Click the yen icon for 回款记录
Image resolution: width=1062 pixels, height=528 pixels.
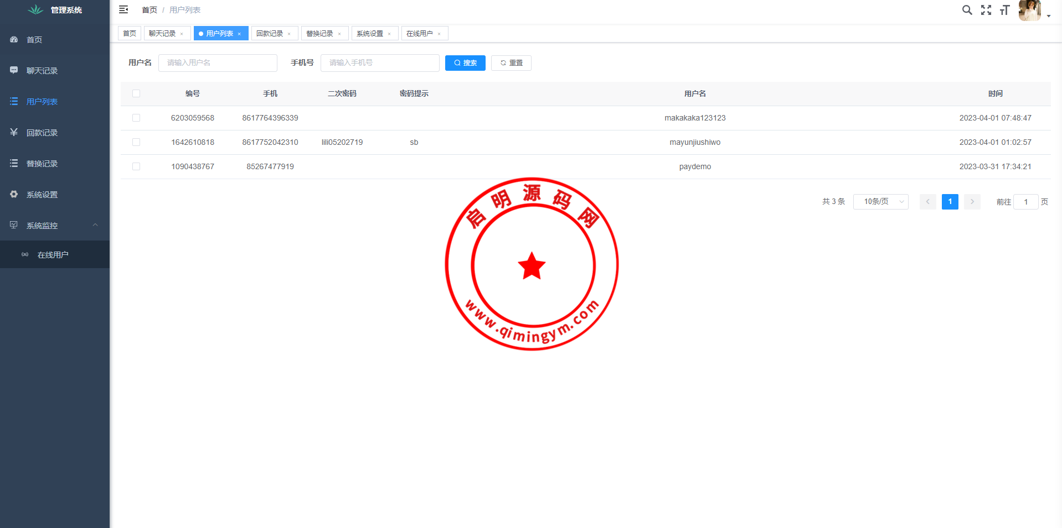[14, 132]
